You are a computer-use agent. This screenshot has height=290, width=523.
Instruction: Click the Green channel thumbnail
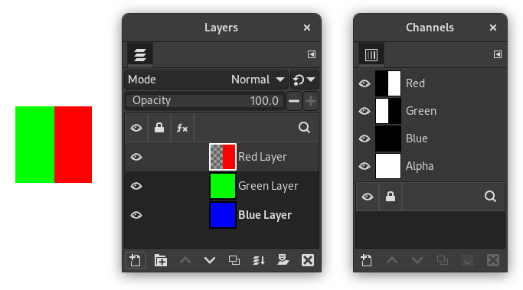(388, 111)
